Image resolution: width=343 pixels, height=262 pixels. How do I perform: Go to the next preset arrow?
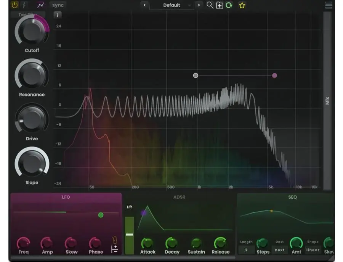pos(199,5)
